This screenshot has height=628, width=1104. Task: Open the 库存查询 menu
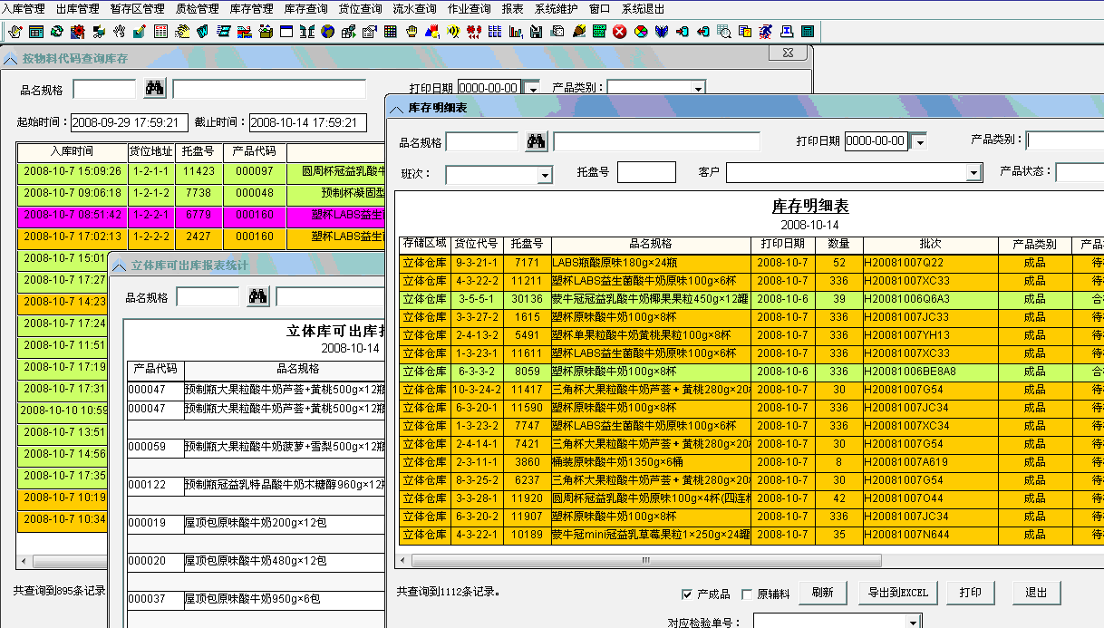pos(305,9)
